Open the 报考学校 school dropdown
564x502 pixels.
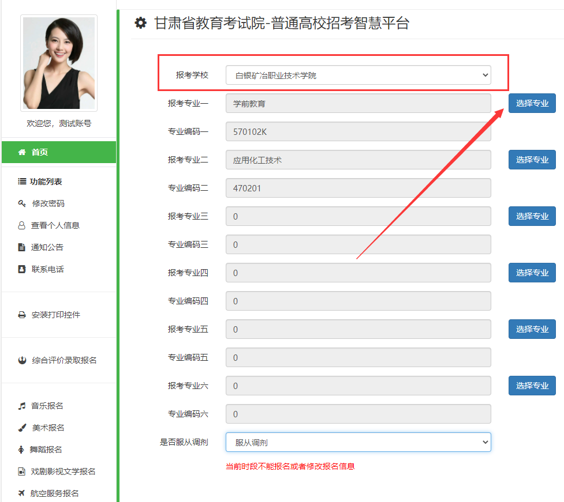click(358, 75)
